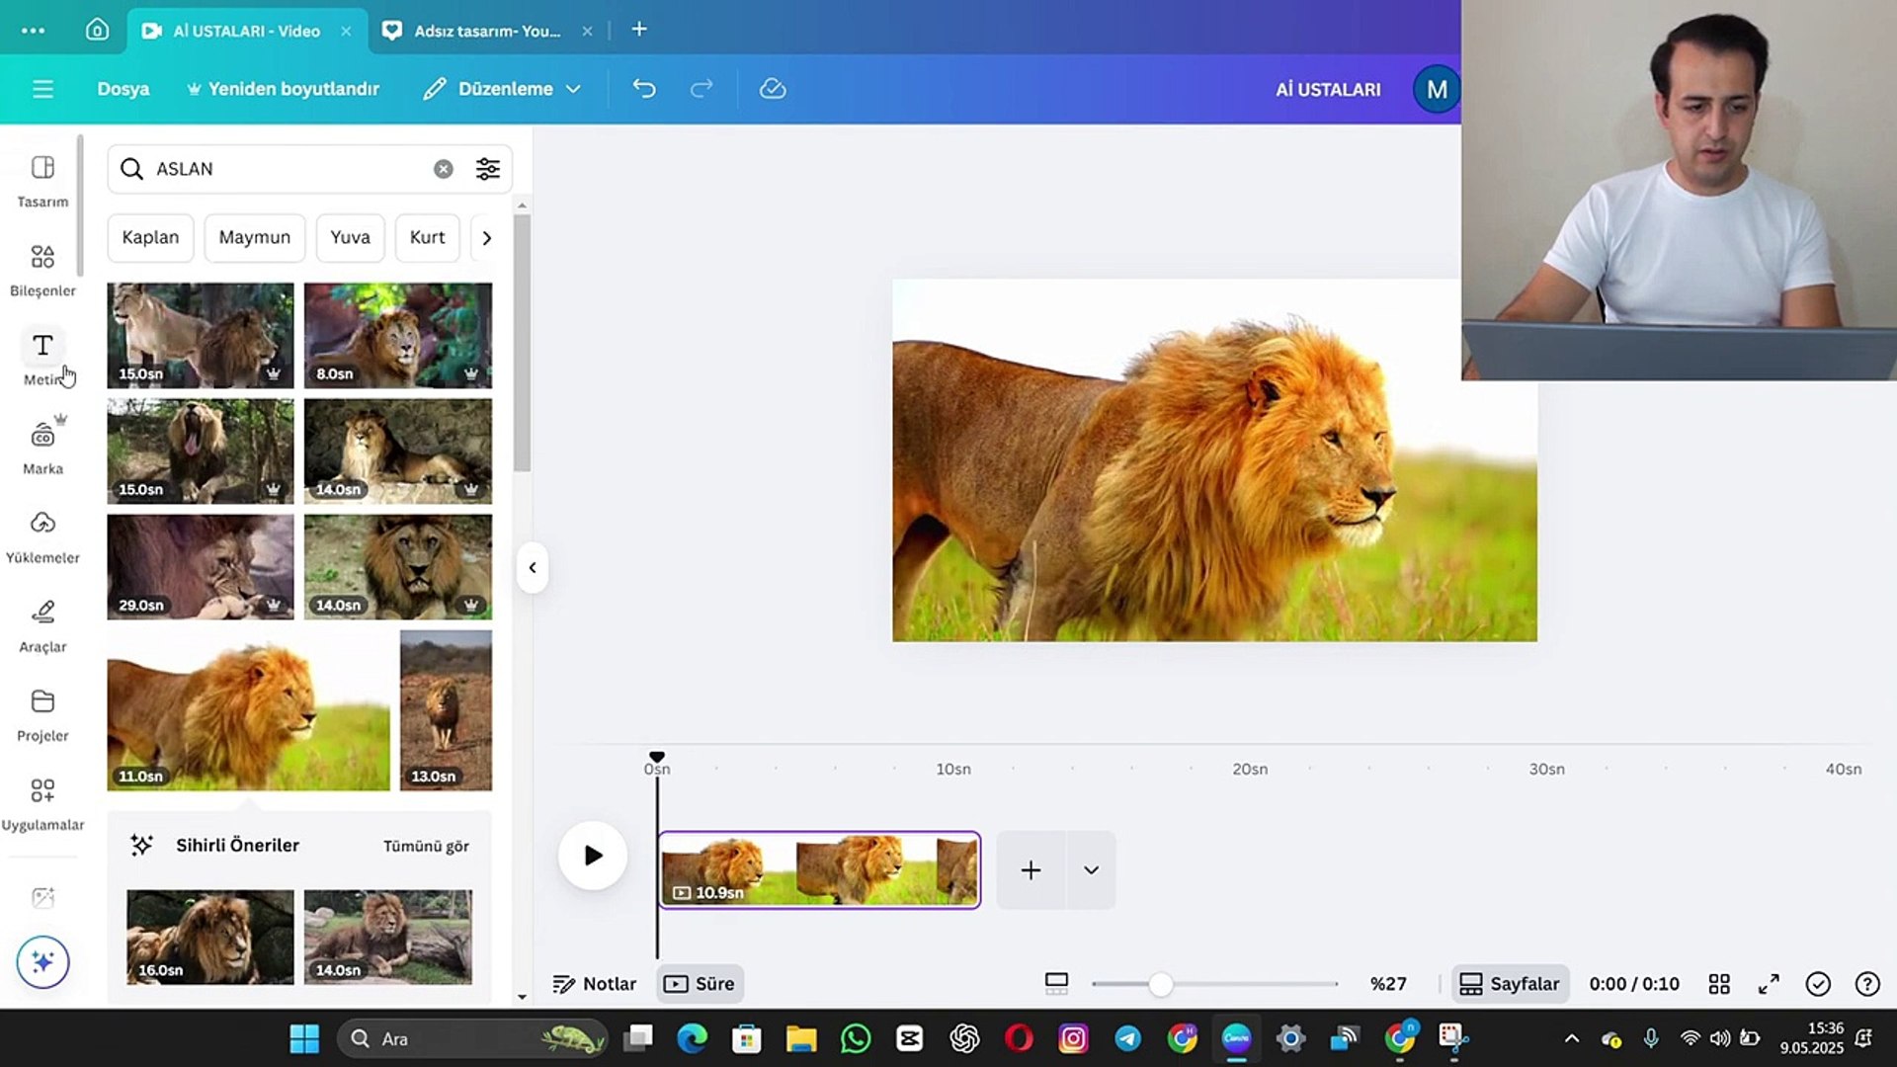Expand the add page options chevron

pyautogui.click(x=1091, y=870)
